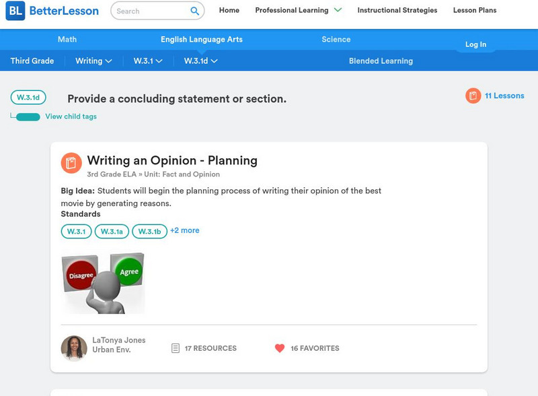The width and height of the screenshot is (538, 396).
Task: Click the orange 11 Lessons icon
Action: pos(473,96)
